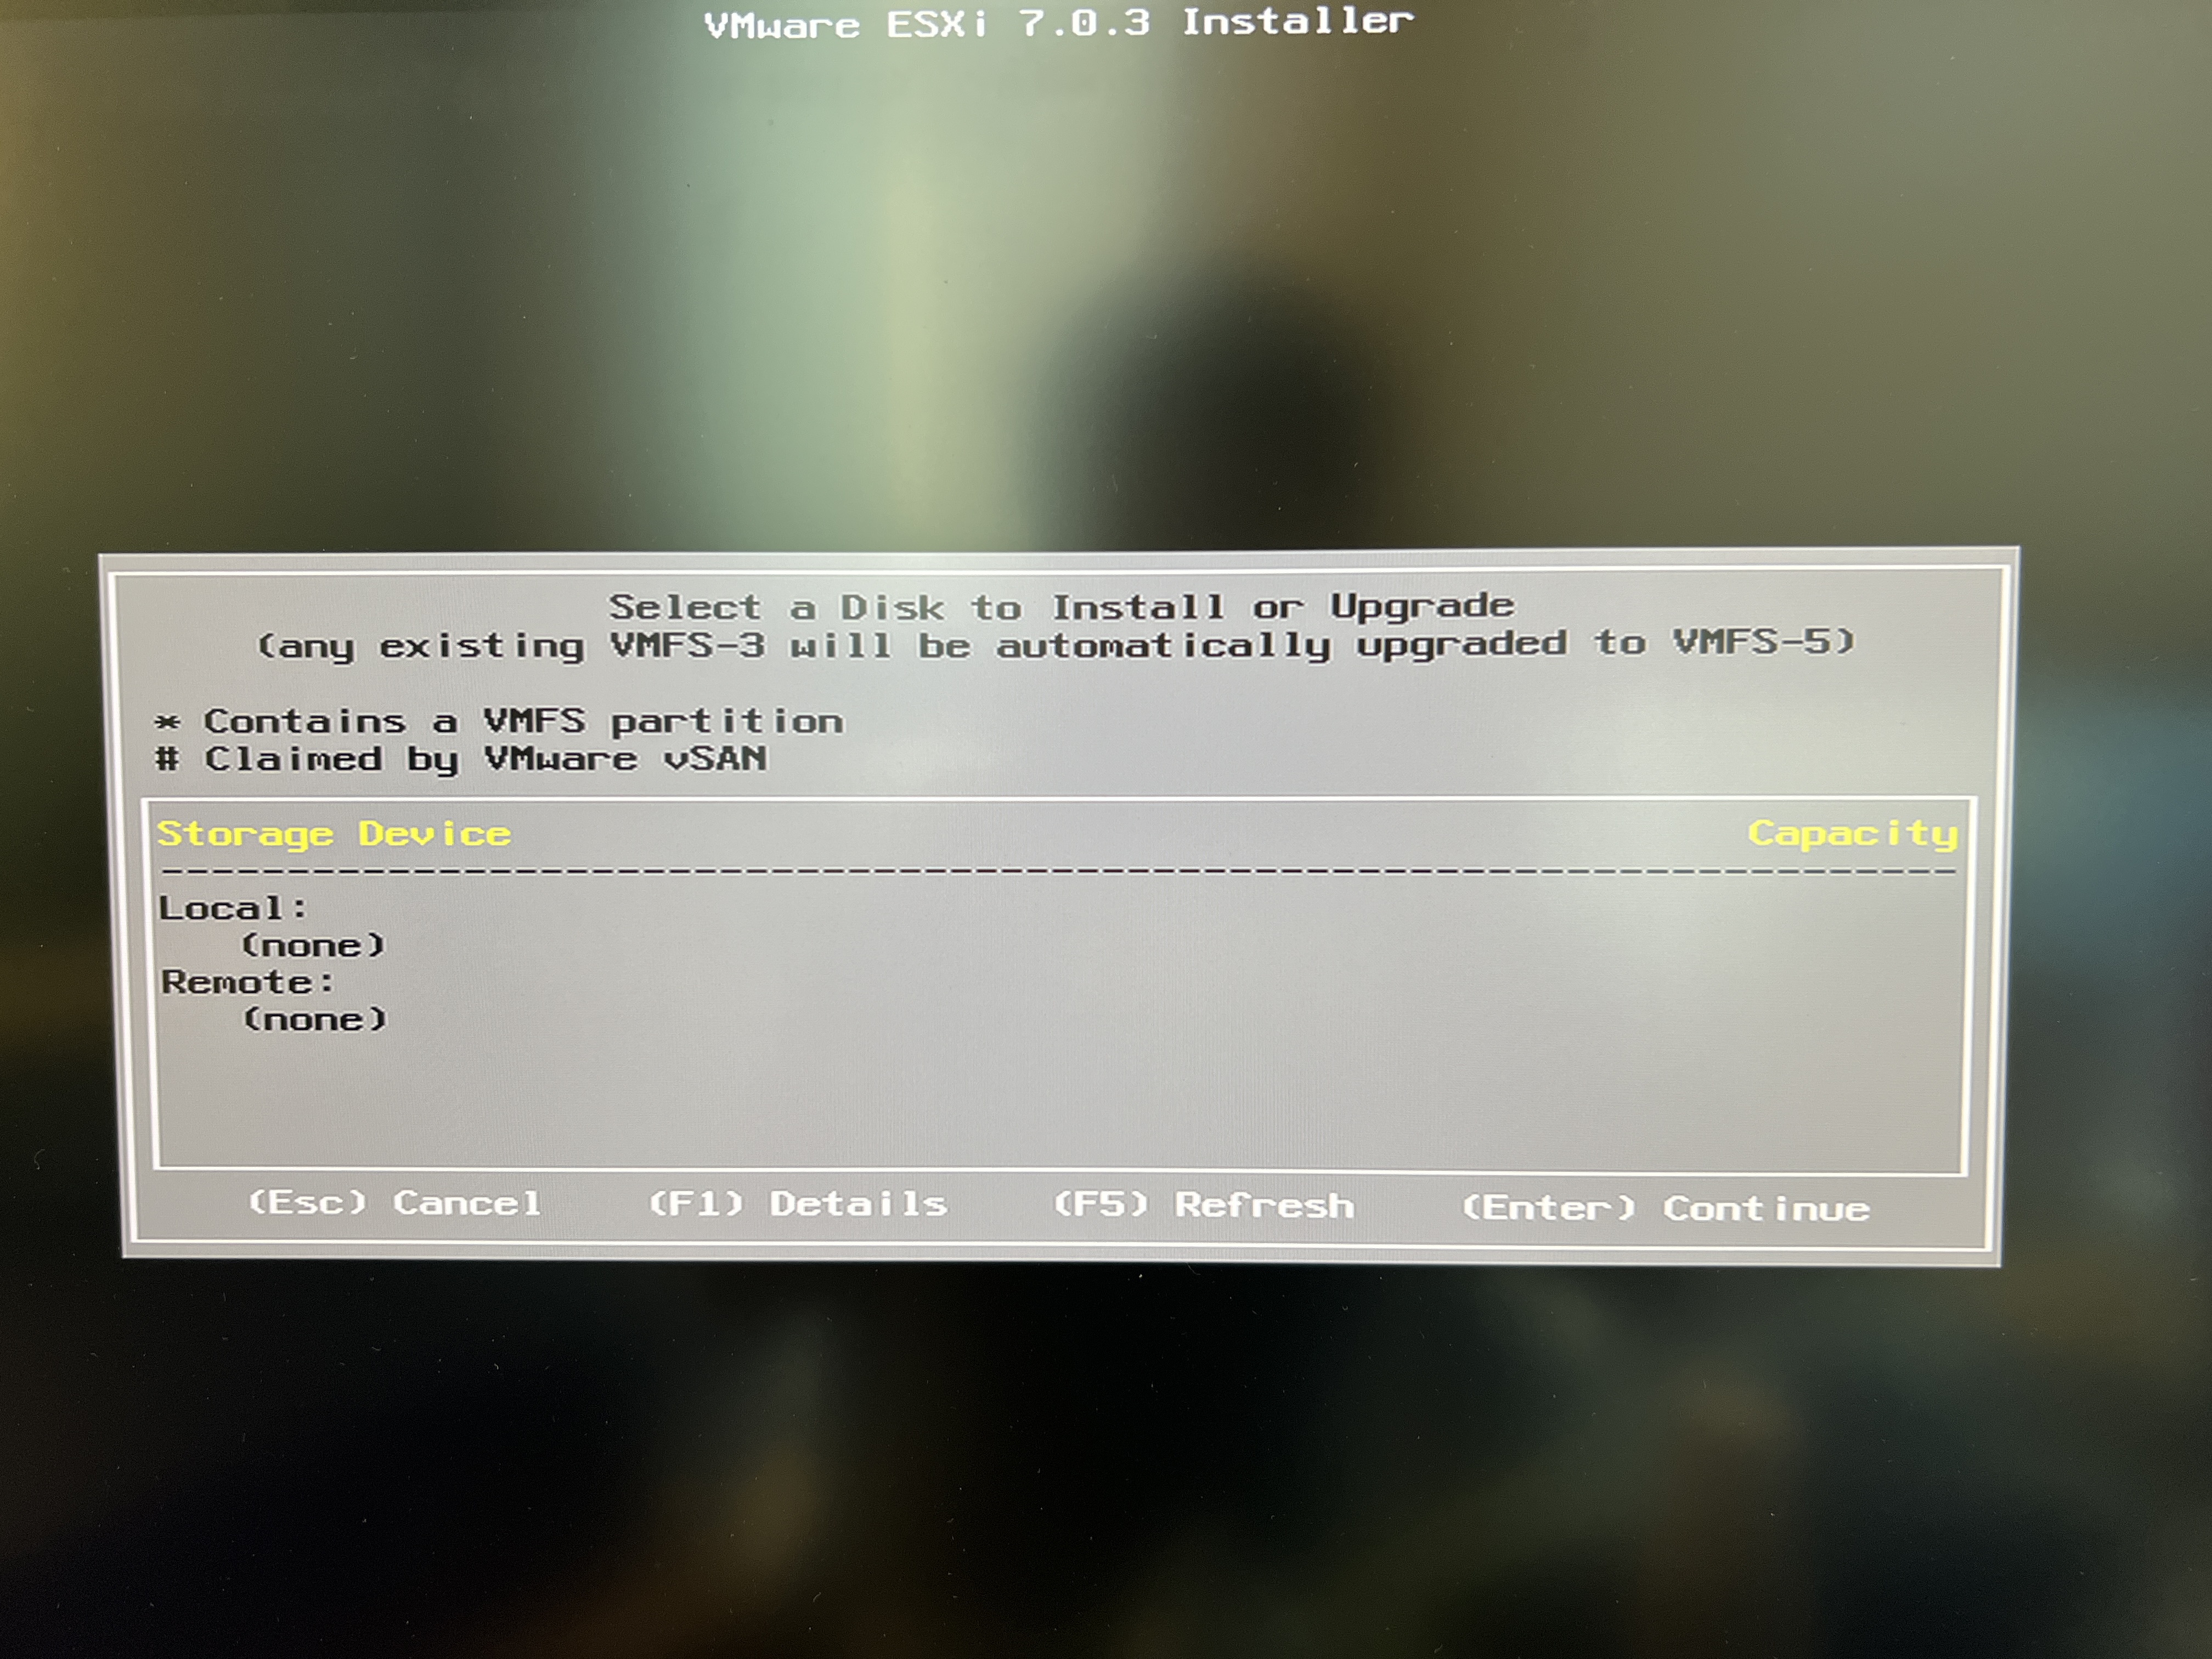The height and width of the screenshot is (1659, 2212).
Task: Click 'Select a Disk to Install or Upgrade' heading
Action: pos(1061,606)
